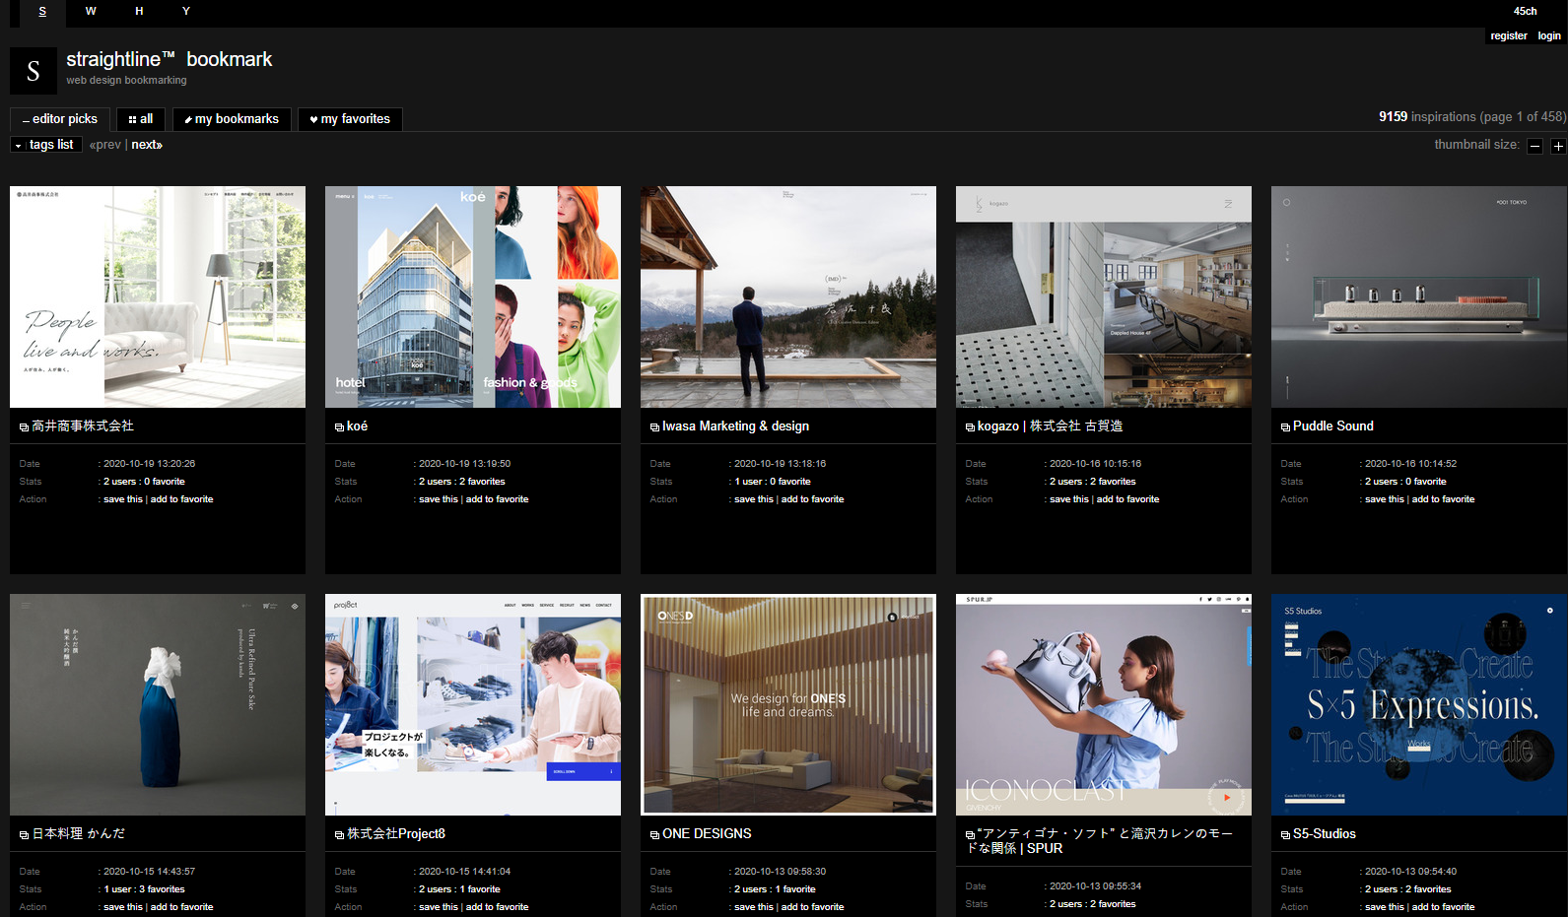
Task: Click save this under Iwasa Marketing & design
Action: tap(754, 499)
